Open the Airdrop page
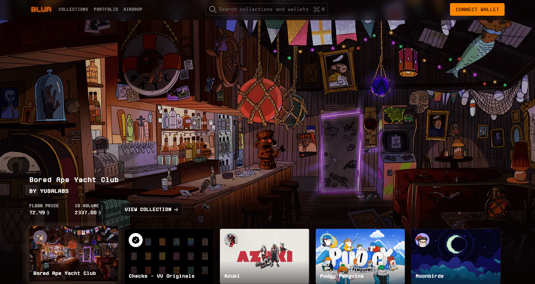This screenshot has width=535, height=284. 133,9
